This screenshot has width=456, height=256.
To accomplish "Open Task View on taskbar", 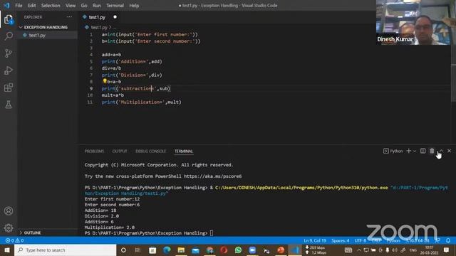I will (x=138, y=250).
